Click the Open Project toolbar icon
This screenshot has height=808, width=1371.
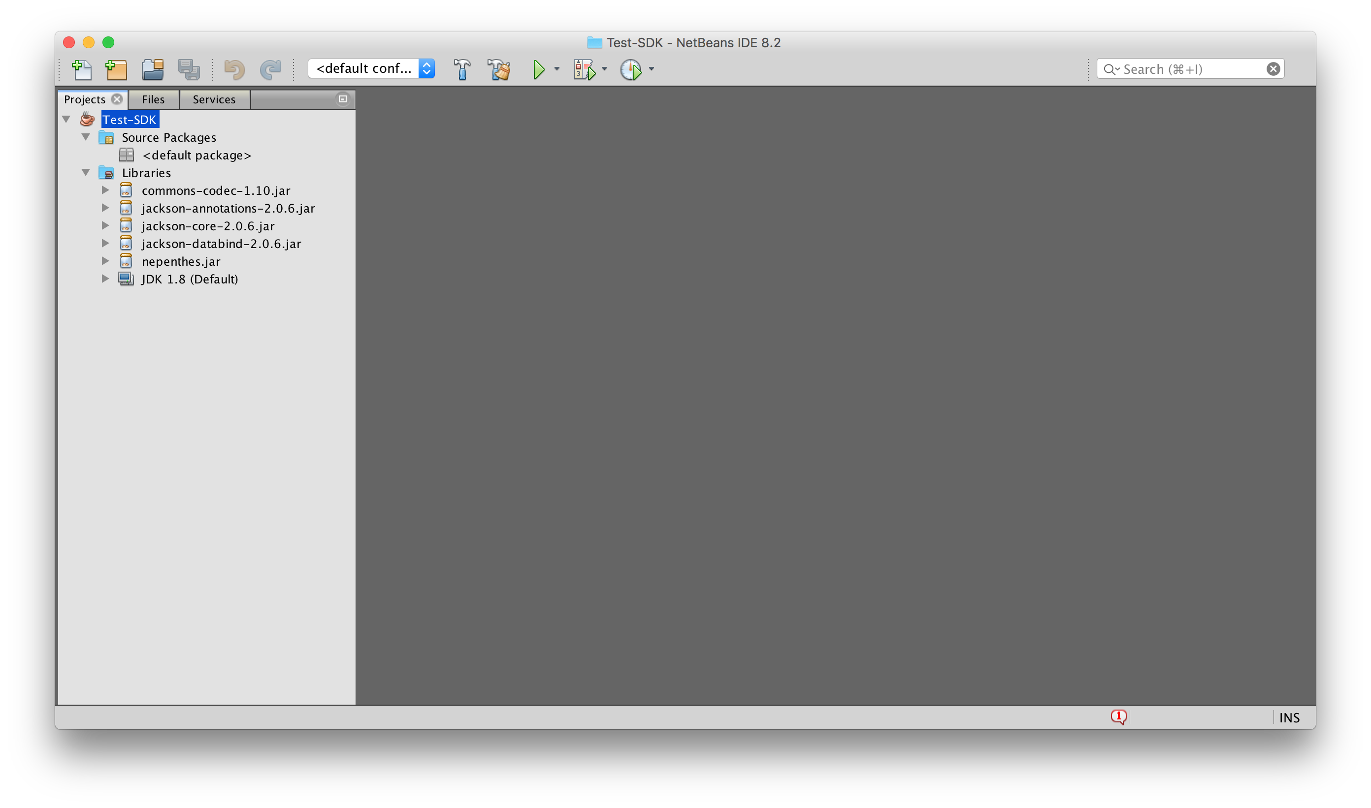coord(153,69)
